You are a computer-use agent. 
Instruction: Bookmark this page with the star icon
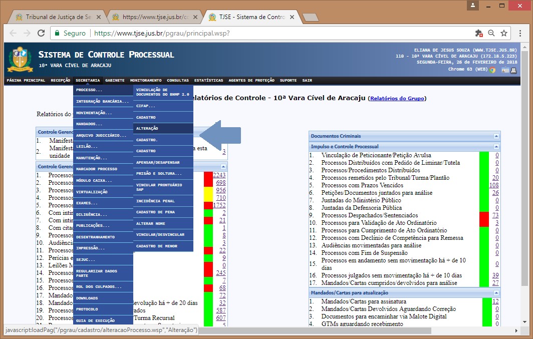pyautogui.click(x=504, y=33)
